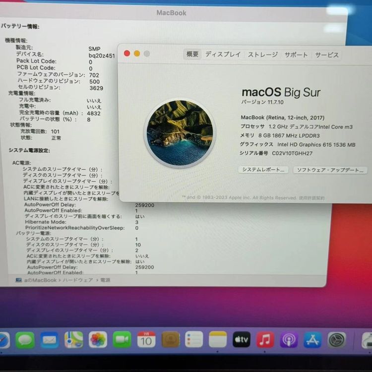This screenshot has height=372, width=372.
Task: Select hardware revision value 500
Action: pos(94,82)
